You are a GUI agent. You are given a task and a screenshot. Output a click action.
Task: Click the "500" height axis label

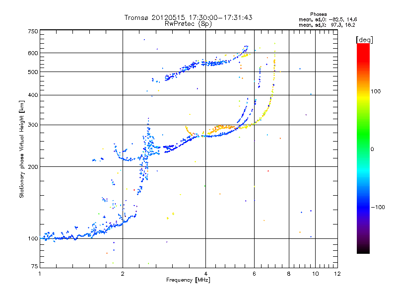[x=33, y=72]
